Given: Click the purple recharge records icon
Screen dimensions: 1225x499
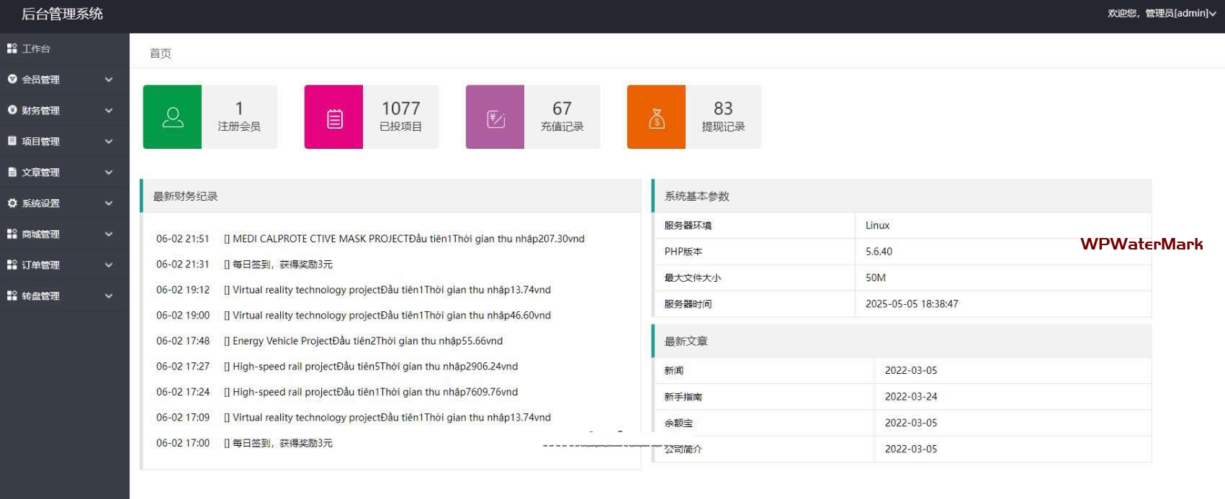Looking at the screenshot, I should coord(495,118).
